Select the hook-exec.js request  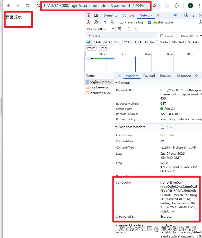[x=99, y=87]
